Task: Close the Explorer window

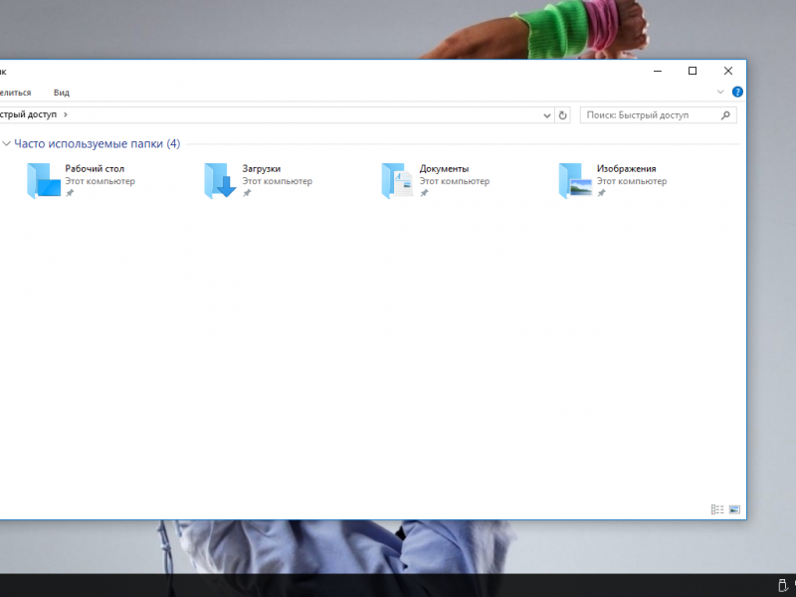Action: click(728, 71)
